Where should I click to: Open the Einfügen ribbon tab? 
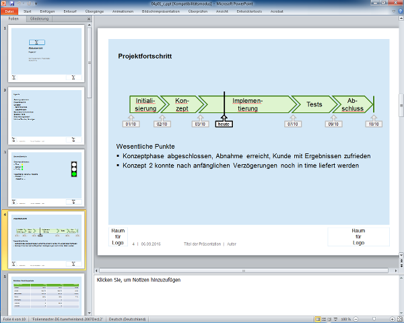pos(48,11)
